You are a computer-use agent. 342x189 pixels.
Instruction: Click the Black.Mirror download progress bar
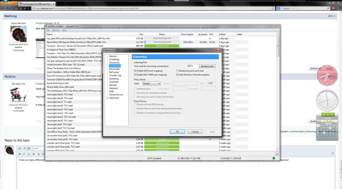[x=162, y=42]
